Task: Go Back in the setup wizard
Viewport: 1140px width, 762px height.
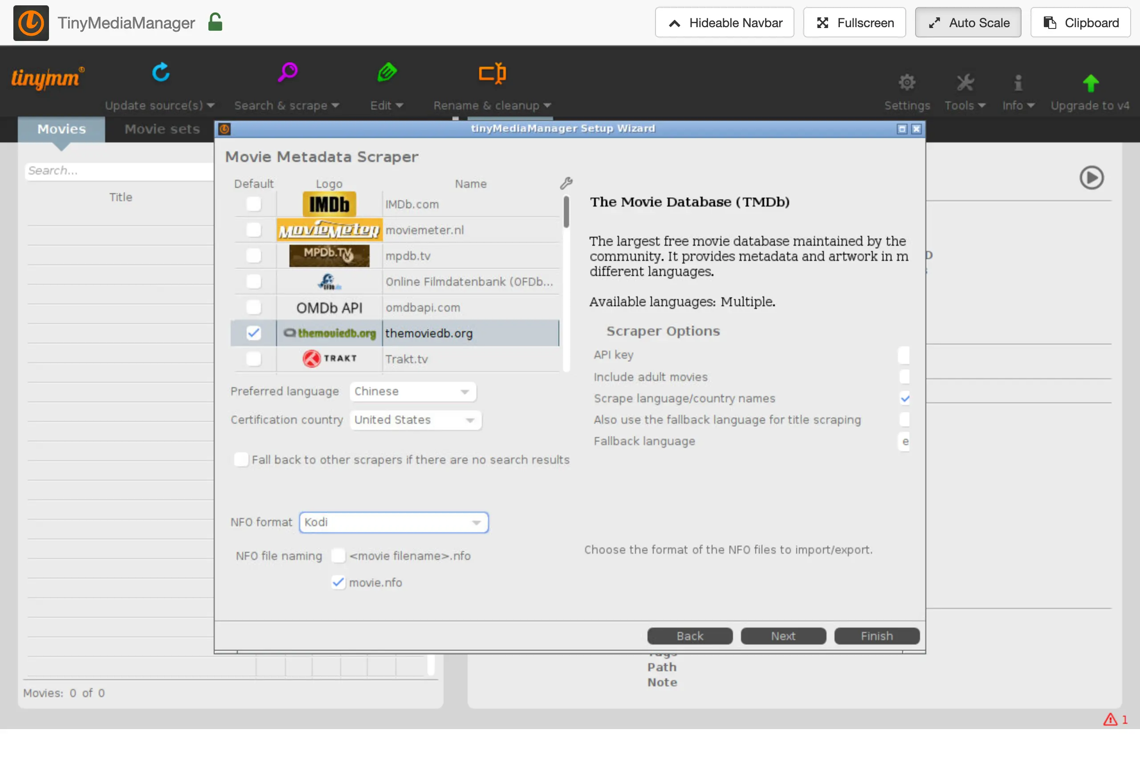Action: point(689,636)
